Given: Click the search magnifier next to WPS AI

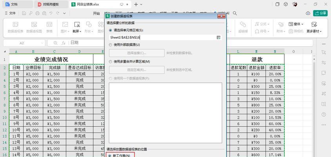Looking at the screenshot, I should coord(235,13).
